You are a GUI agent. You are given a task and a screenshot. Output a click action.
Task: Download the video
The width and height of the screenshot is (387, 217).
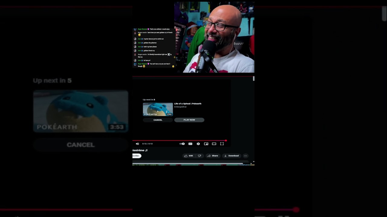(x=231, y=156)
